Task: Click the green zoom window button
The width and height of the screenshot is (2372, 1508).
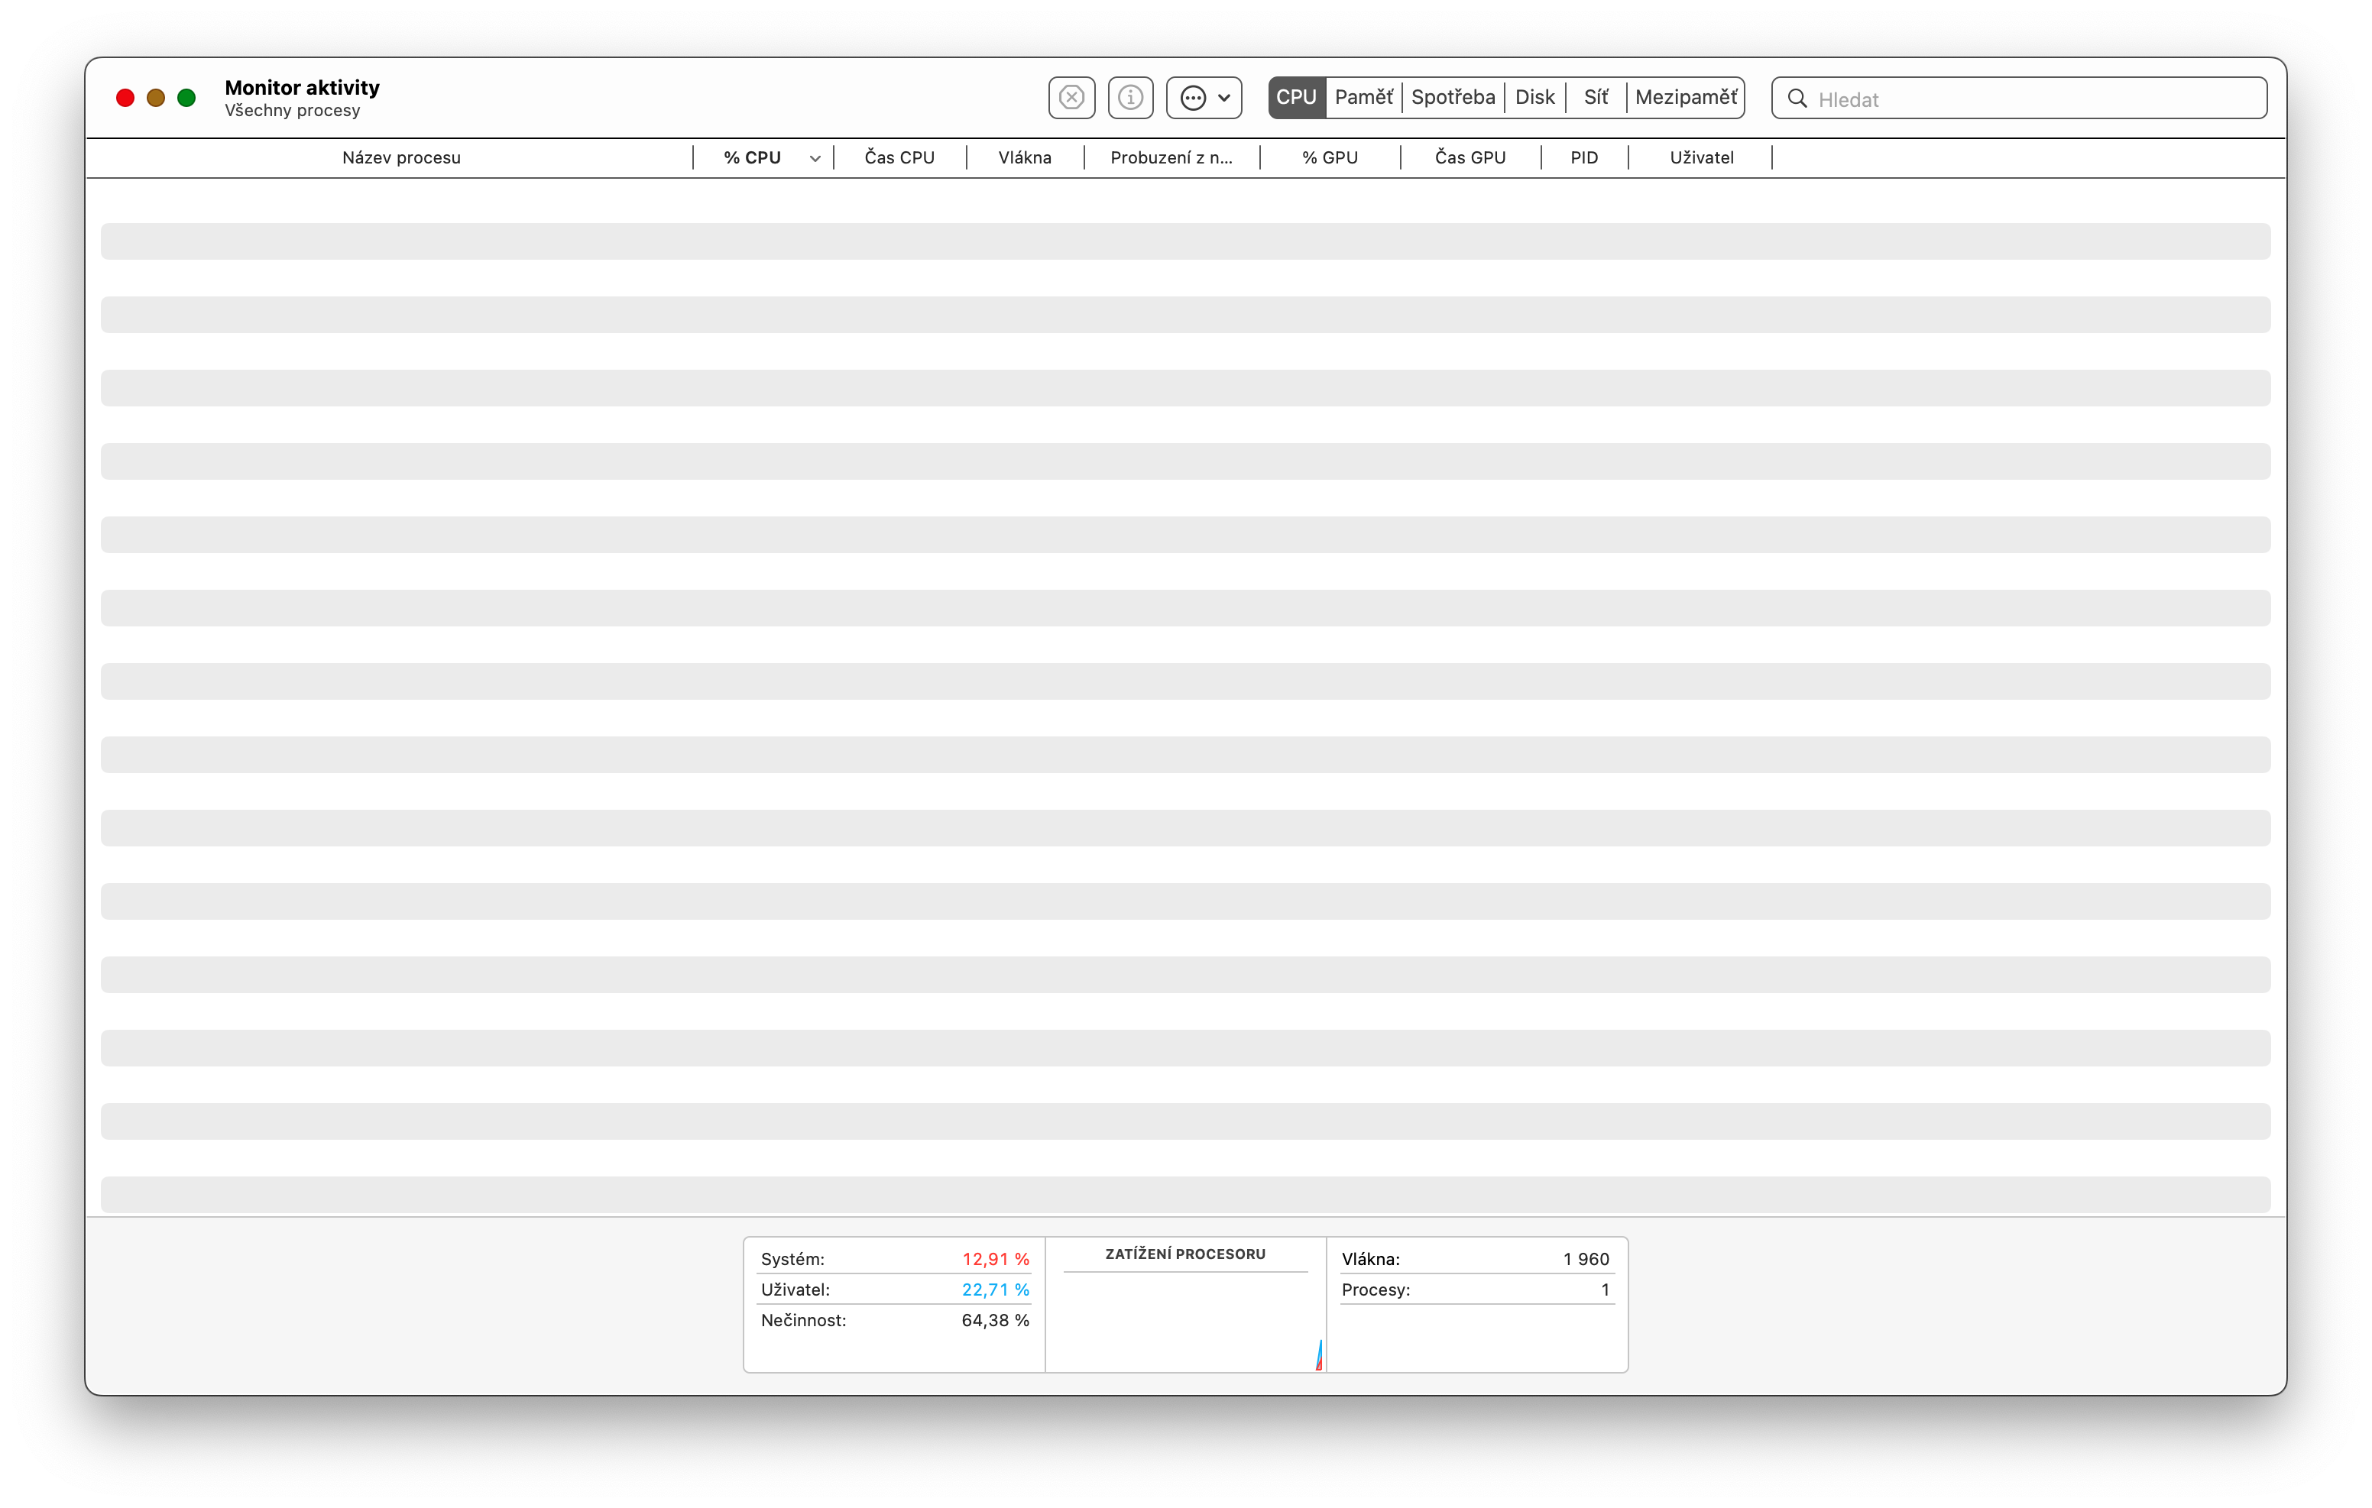Action: point(186,98)
